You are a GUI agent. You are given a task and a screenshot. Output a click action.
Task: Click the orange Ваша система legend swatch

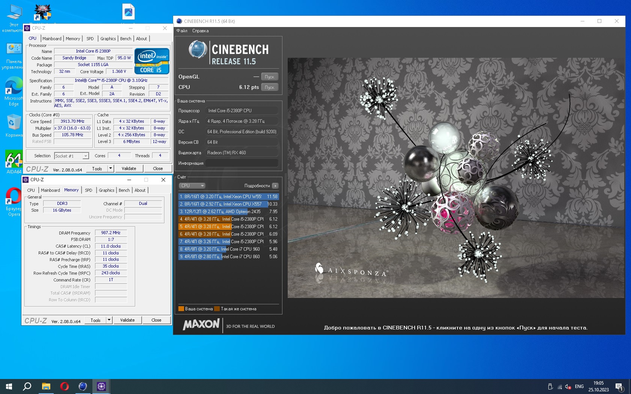pyautogui.click(x=181, y=309)
